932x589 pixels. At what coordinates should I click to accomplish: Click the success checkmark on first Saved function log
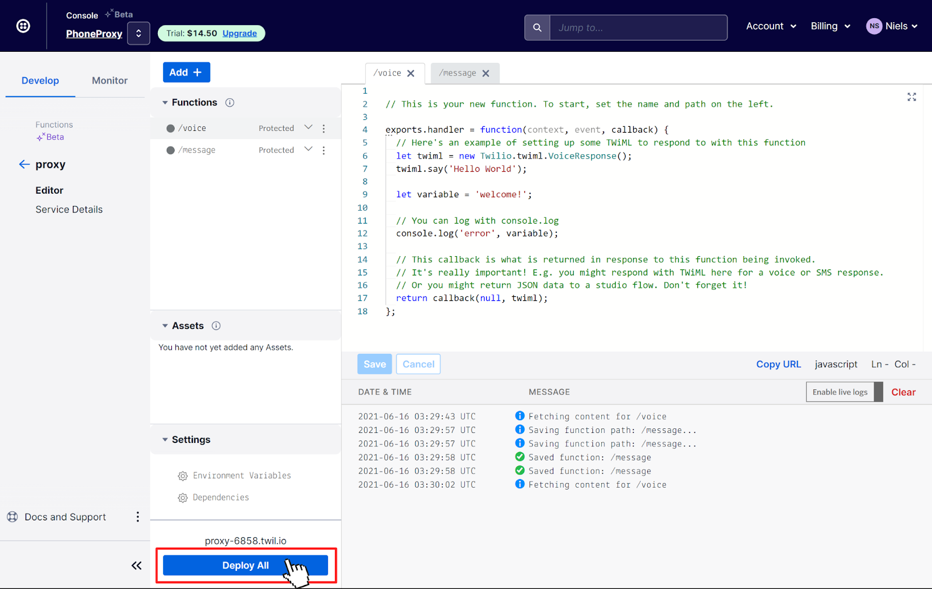pyautogui.click(x=520, y=457)
